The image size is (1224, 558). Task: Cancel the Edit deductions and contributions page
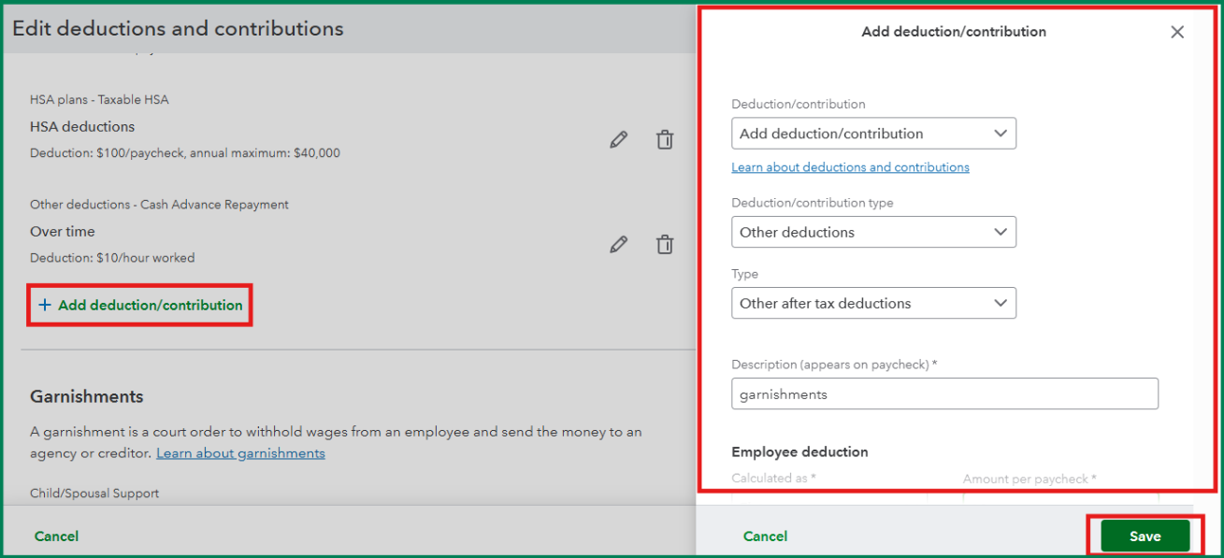tap(56, 537)
